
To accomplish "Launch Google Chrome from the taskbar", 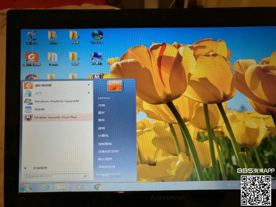I will pos(98,187).
